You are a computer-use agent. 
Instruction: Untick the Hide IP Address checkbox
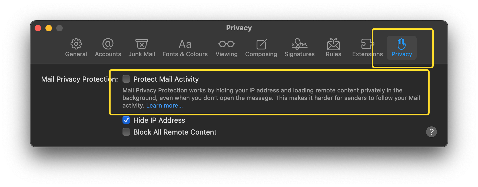pyautogui.click(x=126, y=120)
